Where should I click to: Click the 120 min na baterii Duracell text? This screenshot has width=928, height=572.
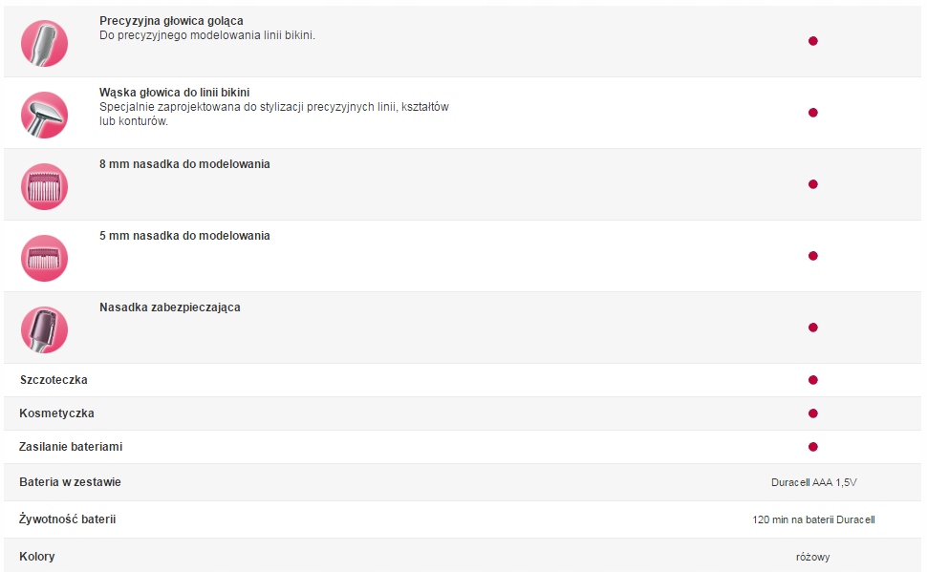[813, 519]
